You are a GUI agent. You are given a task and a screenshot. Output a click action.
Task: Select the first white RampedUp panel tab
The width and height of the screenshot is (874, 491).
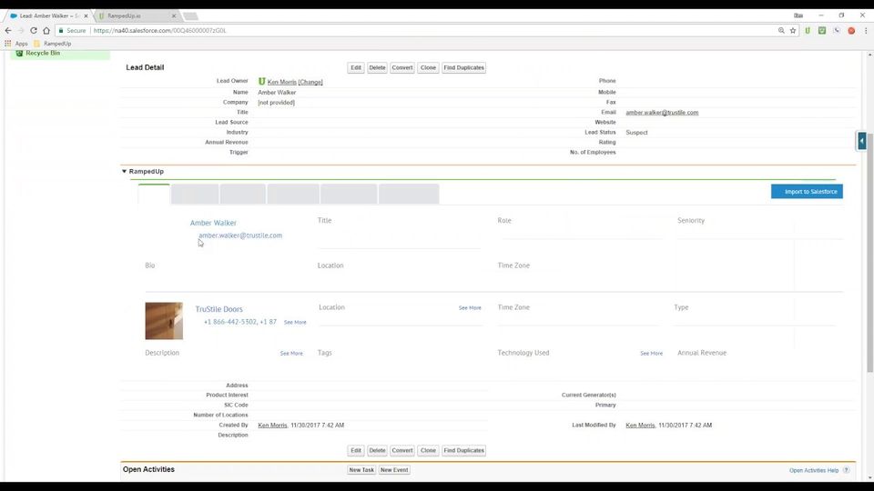click(x=154, y=194)
